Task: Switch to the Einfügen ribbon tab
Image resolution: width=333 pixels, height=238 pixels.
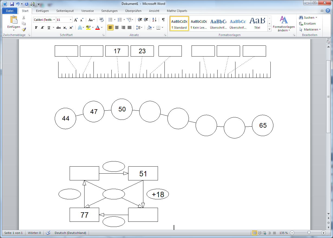Action: pyautogui.click(x=42, y=11)
